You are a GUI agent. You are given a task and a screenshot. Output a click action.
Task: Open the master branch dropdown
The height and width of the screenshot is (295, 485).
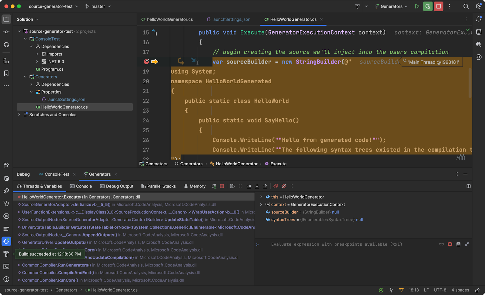click(98, 6)
